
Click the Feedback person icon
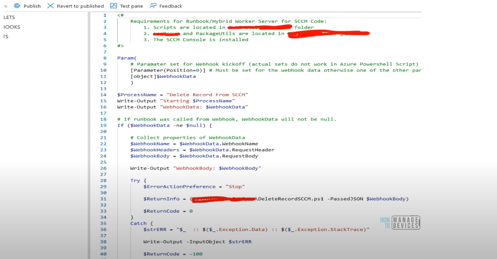pyautogui.click(x=153, y=6)
